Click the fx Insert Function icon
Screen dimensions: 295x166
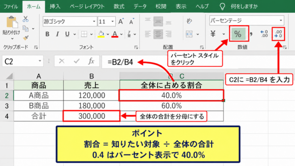click(x=91, y=61)
